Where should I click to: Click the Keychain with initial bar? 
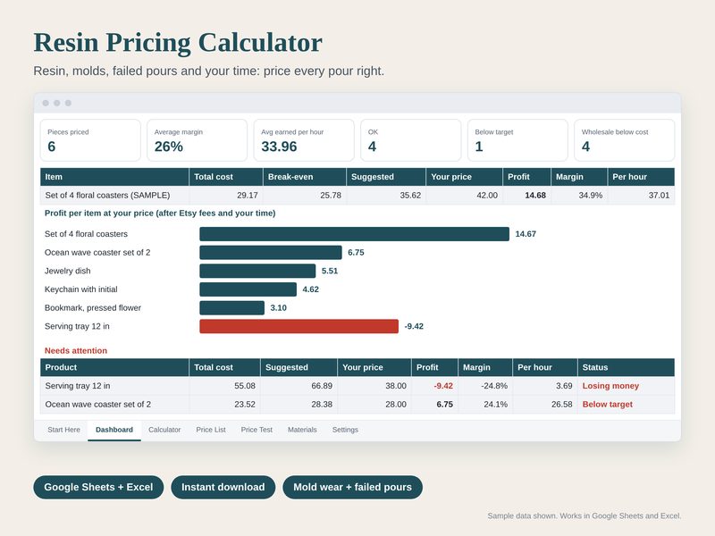(248, 289)
